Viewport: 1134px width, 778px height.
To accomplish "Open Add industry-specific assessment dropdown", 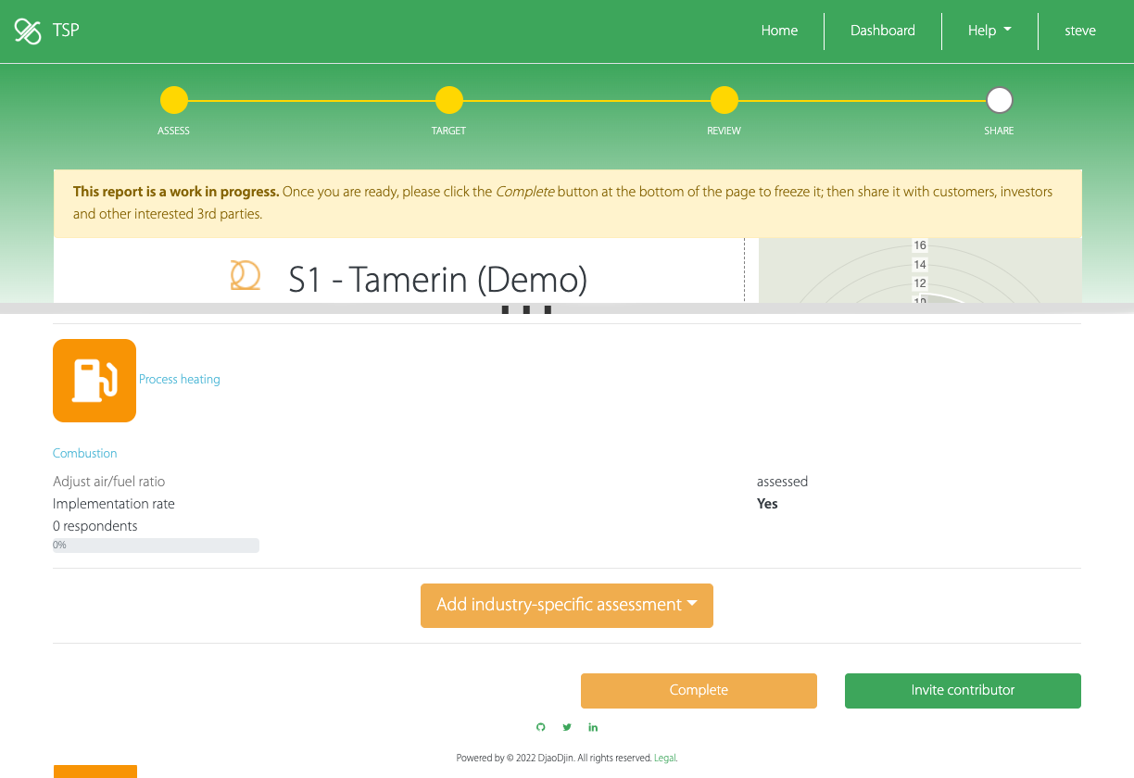I will pyautogui.click(x=566, y=605).
